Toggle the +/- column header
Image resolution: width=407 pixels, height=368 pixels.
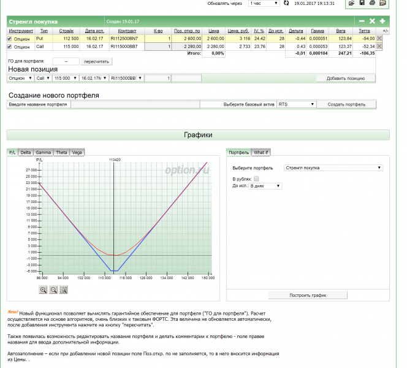coord(386,31)
